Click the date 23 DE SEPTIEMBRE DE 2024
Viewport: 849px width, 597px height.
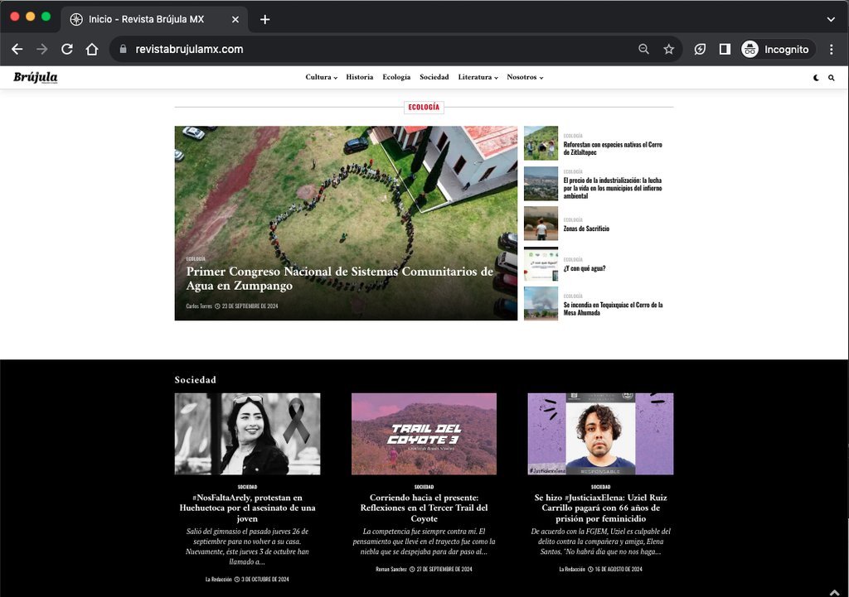(x=250, y=306)
